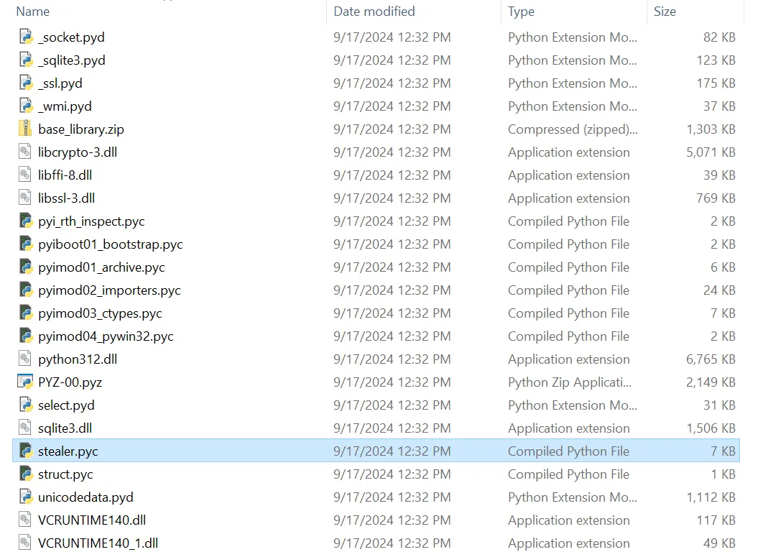
Task: Select the file name python312.dll
Action: click(78, 359)
